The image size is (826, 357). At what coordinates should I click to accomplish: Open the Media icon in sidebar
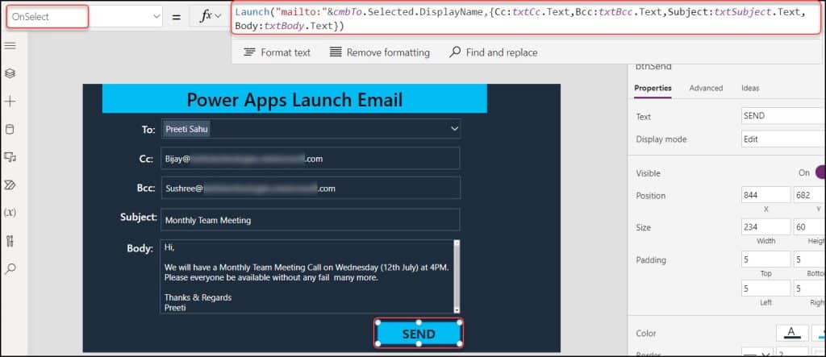[x=10, y=157]
